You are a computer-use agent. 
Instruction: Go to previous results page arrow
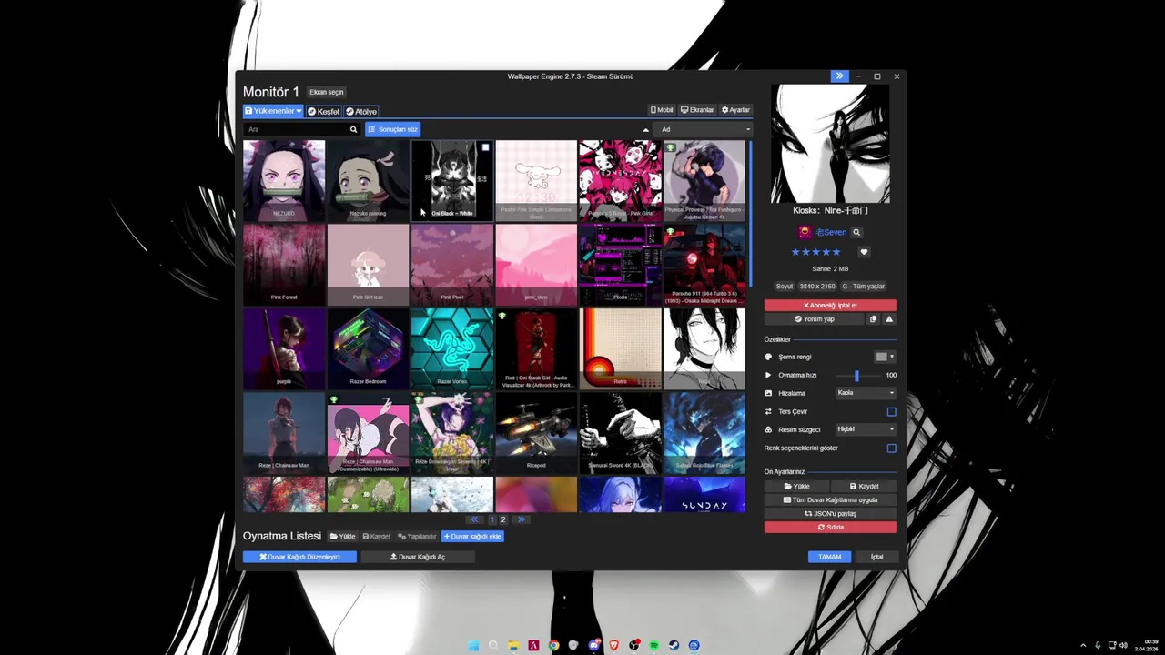click(474, 519)
